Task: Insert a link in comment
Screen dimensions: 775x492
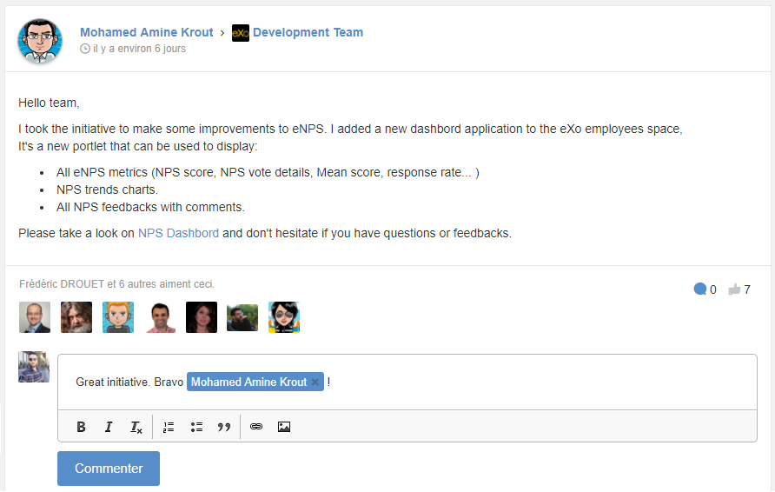Action: pyautogui.click(x=256, y=426)
